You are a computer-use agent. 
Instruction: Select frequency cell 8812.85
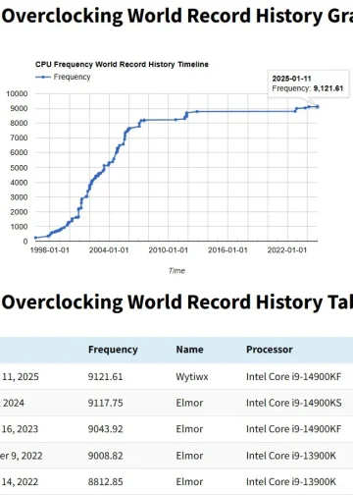(105, 482)
